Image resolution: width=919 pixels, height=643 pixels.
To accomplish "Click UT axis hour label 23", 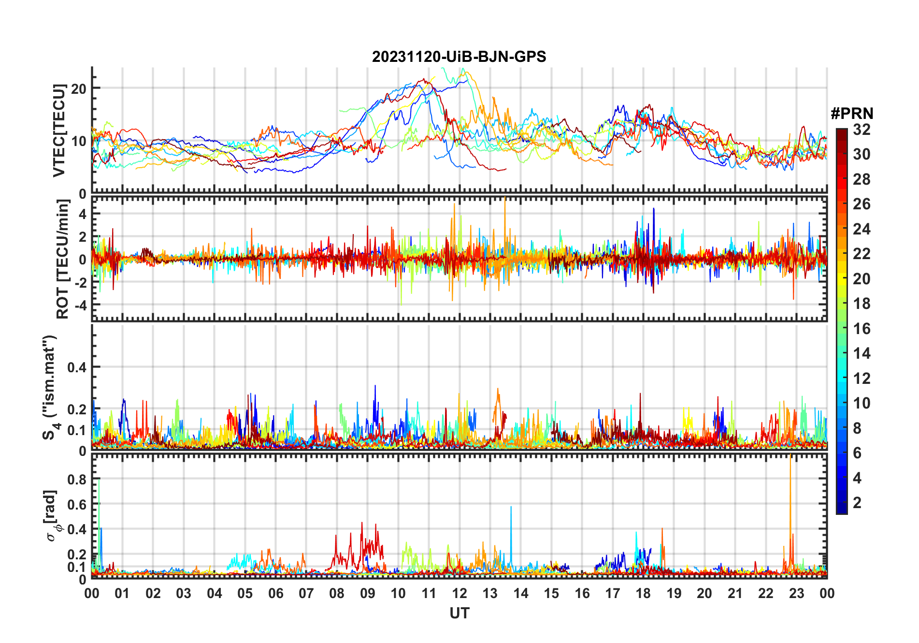I will point(797,593).
